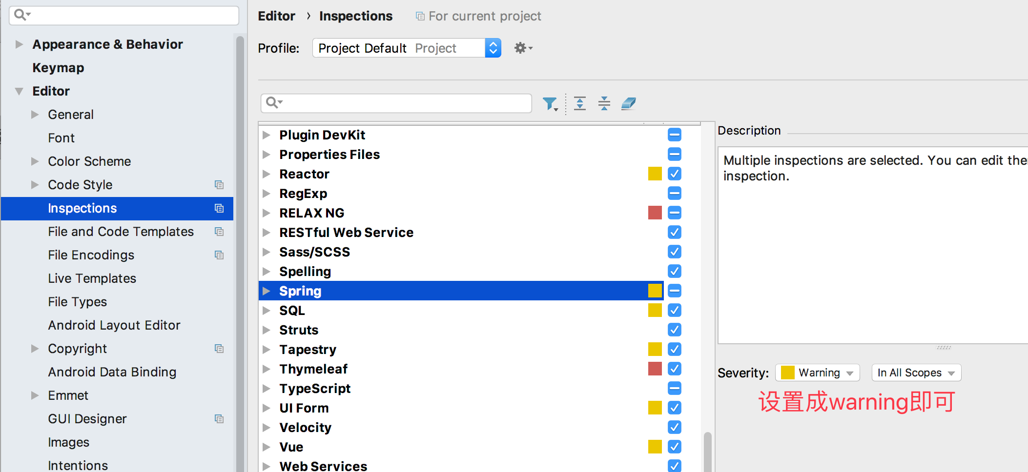Open the profile gear settings menu
This screenshot has height=472, width=1028.
(x=523, y=48)
